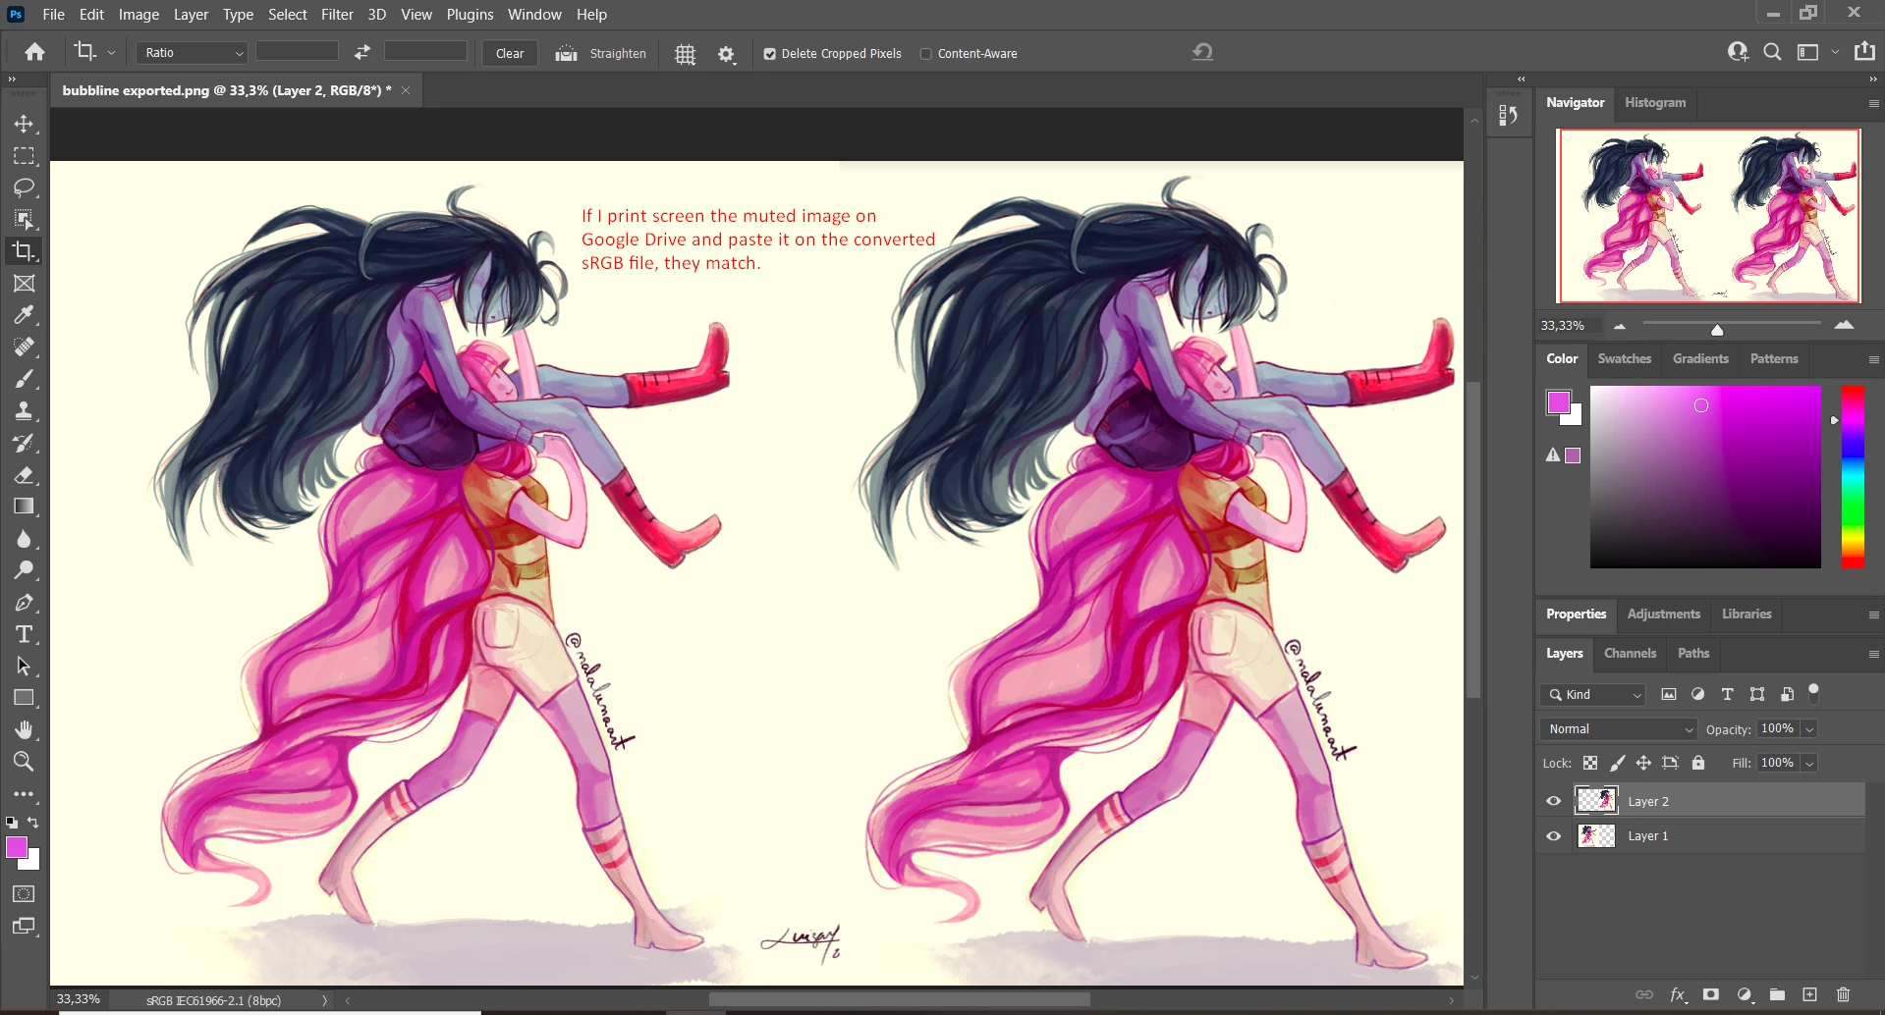The width and height of the screenshot is (1885, 1015).
Task: Select the Rectangle shape tool
Action: 24,698
